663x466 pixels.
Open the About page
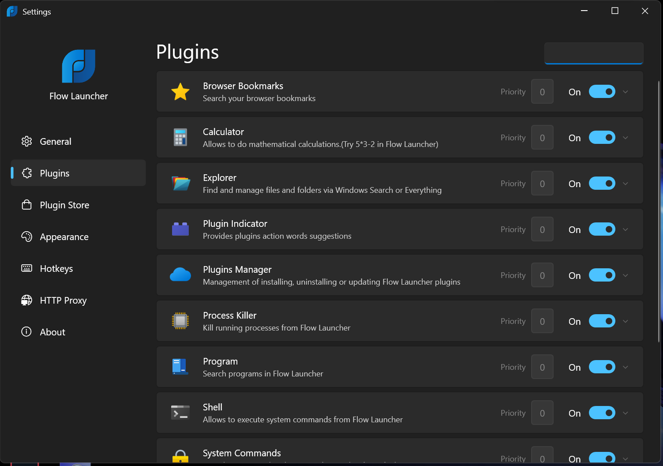pos(52,332)
